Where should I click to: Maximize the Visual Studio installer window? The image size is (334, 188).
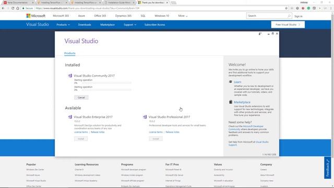pyautogui.click(x=272, y=33)
